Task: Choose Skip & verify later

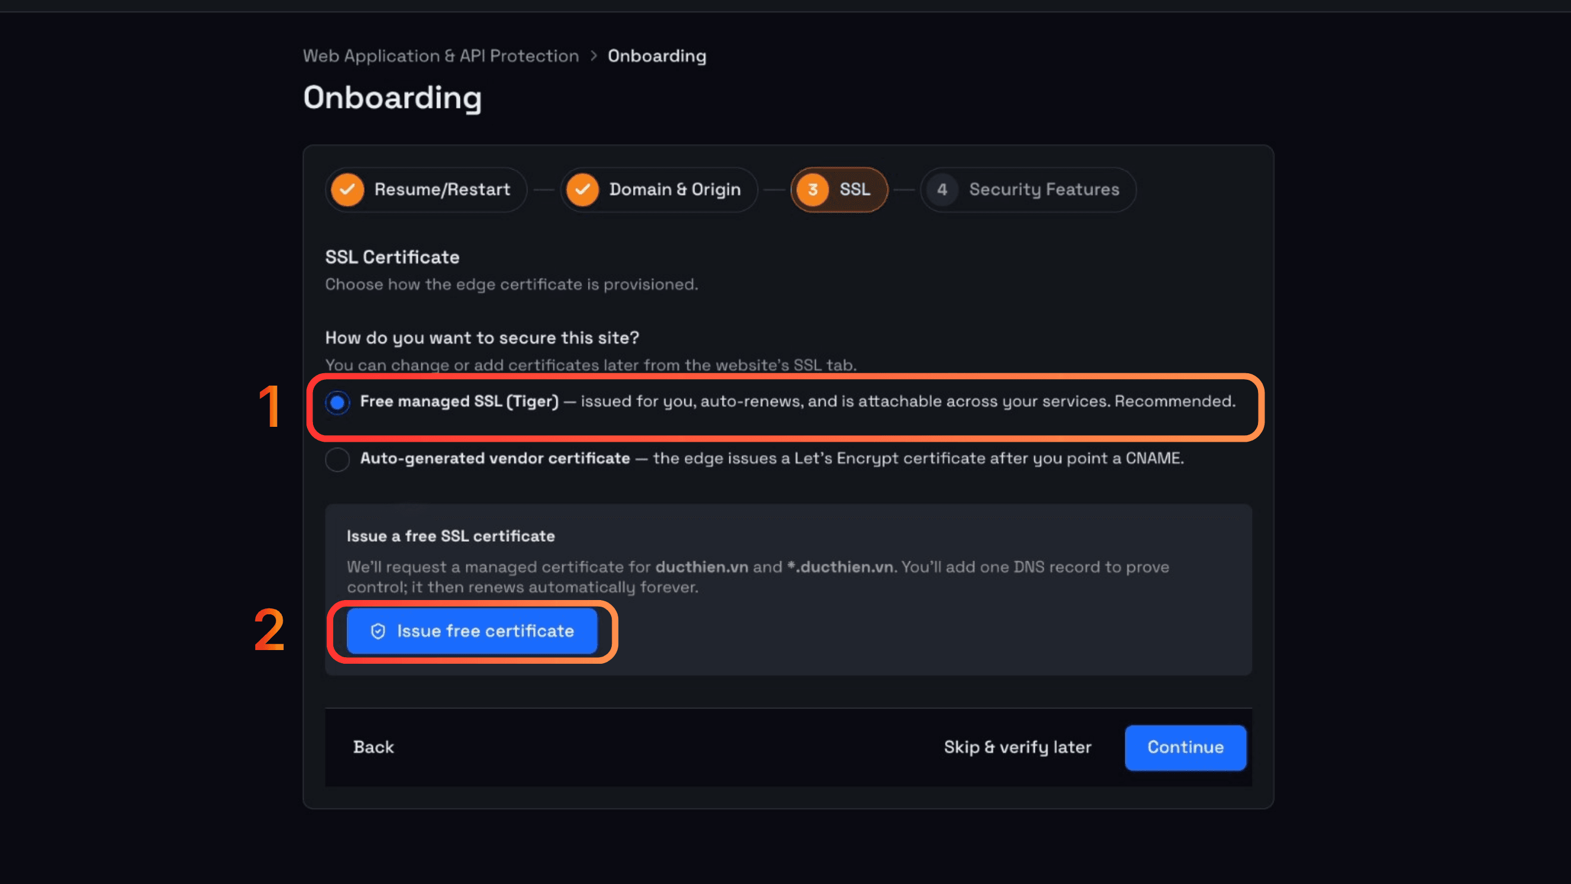Action: point(1017,747)
